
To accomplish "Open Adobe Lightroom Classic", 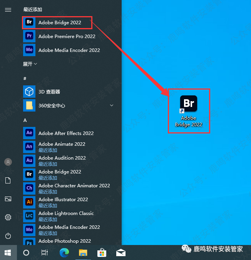I will click(x=66, y=216).
